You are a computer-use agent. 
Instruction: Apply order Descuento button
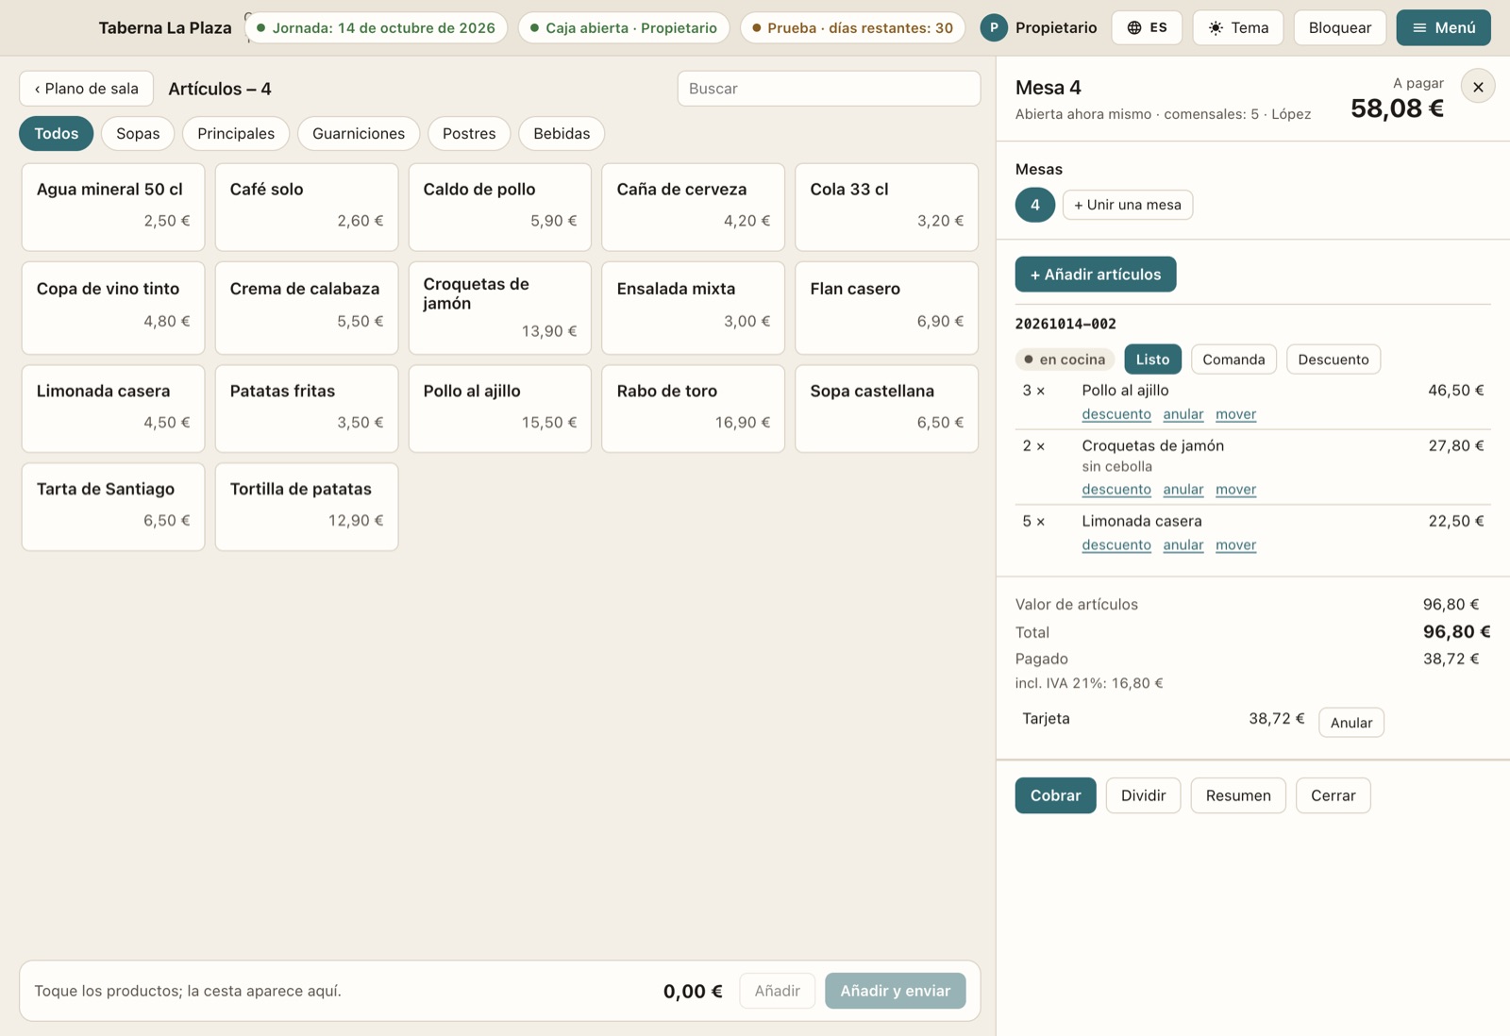click(1333, 359)
